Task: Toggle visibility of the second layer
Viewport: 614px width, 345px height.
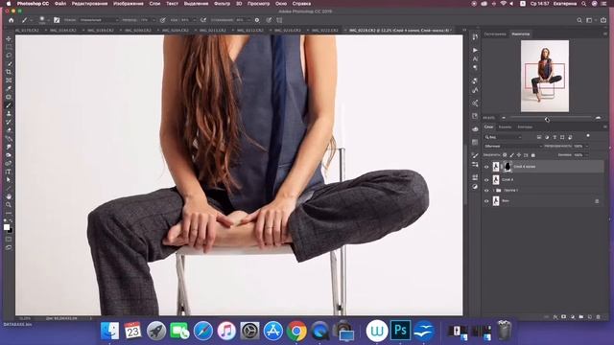Action: click(x=486, y=180)
